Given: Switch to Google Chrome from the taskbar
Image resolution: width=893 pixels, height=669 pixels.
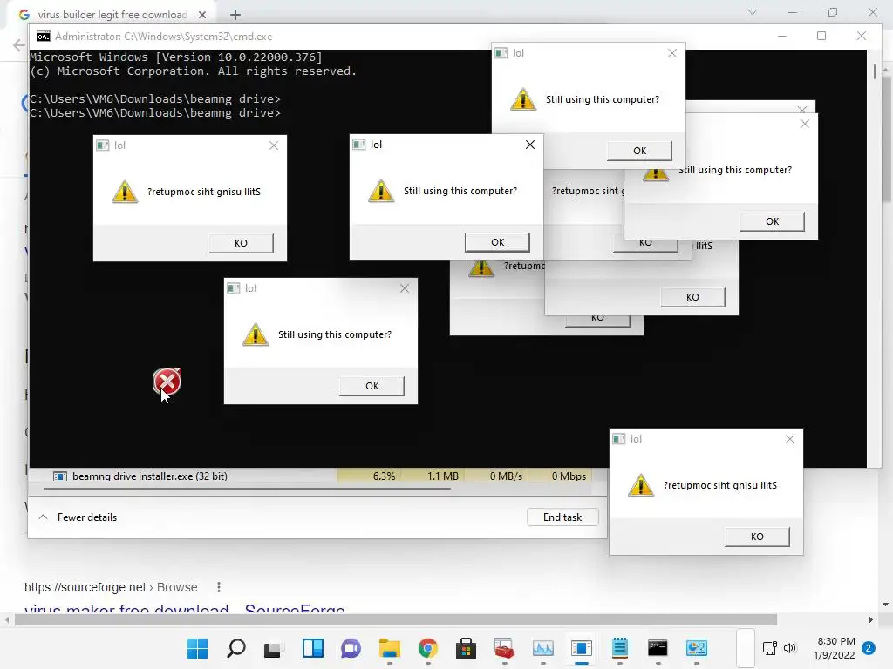Looking at the screenshot, I should click(x=427, y=648).
